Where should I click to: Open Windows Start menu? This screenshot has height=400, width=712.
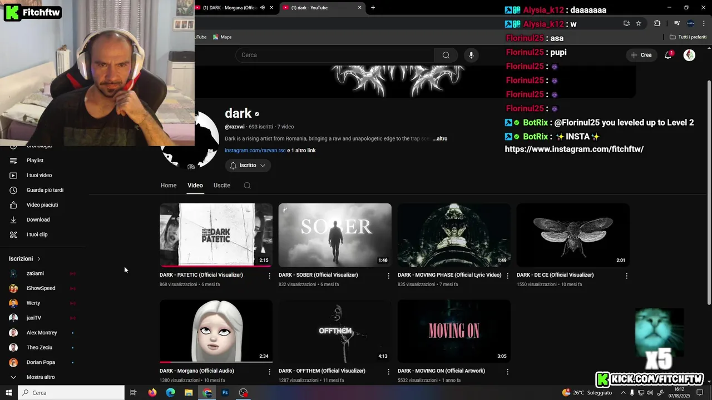point(9,393)
